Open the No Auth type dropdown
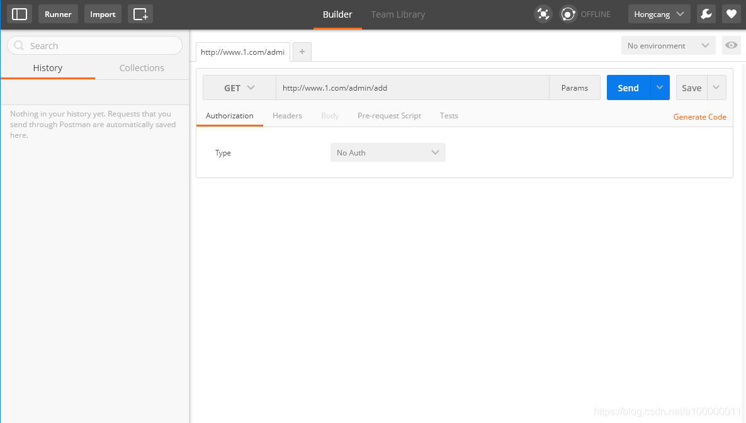Viewport: 746px width, 423px height. point(388,152)
